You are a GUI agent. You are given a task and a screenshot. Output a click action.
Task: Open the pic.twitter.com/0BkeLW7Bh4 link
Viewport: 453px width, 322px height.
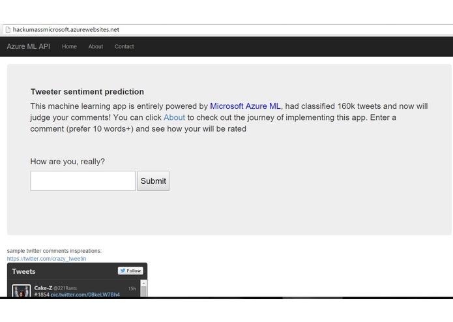tap(85, 295)
